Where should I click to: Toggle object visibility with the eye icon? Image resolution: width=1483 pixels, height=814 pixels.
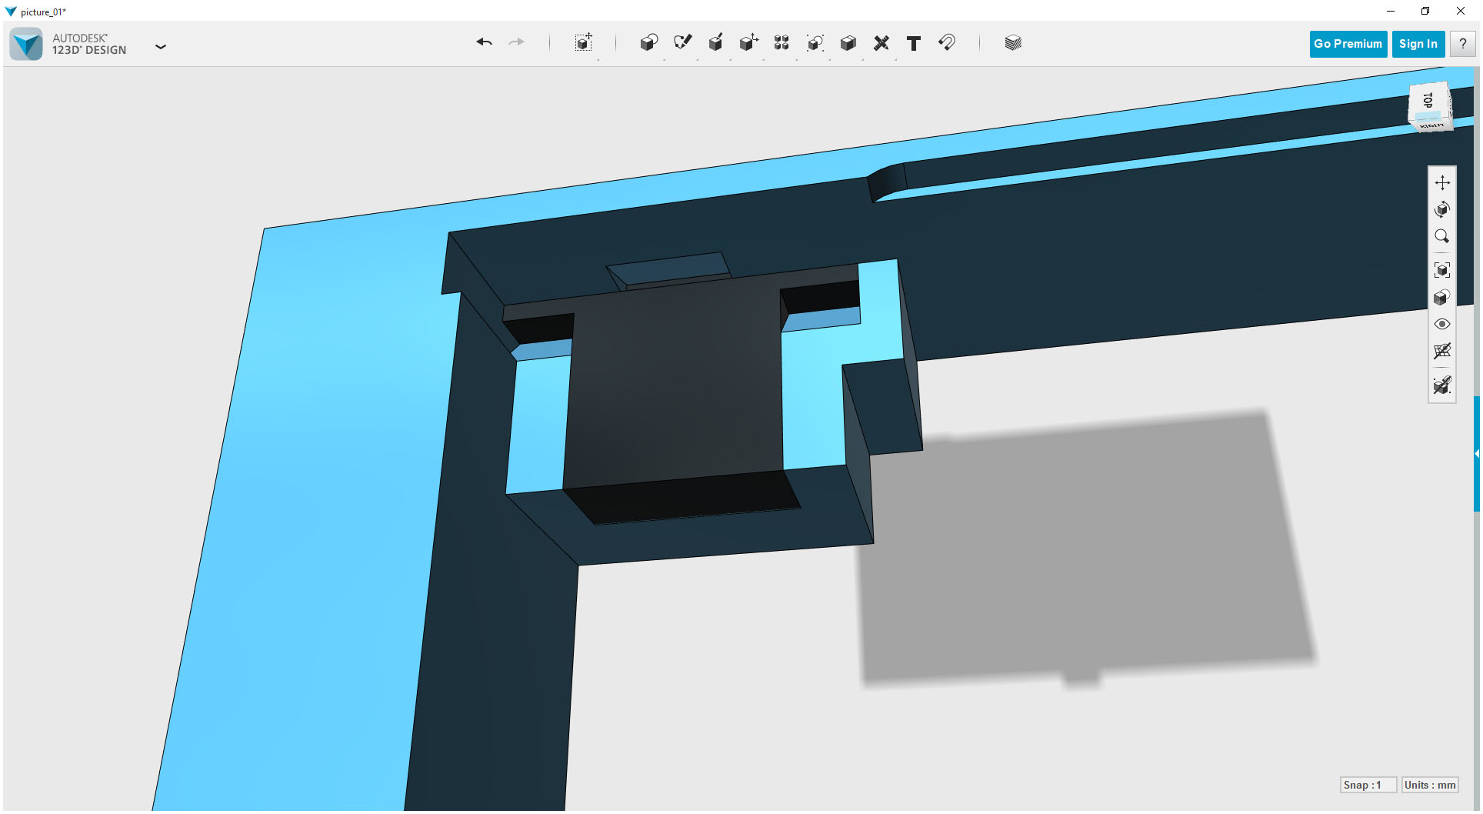[x=1443, y=324]
